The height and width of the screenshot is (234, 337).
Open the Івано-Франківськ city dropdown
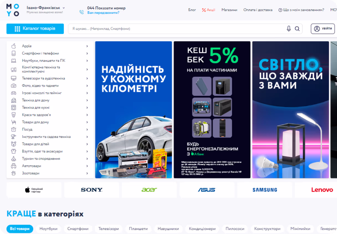click(46, 8)
